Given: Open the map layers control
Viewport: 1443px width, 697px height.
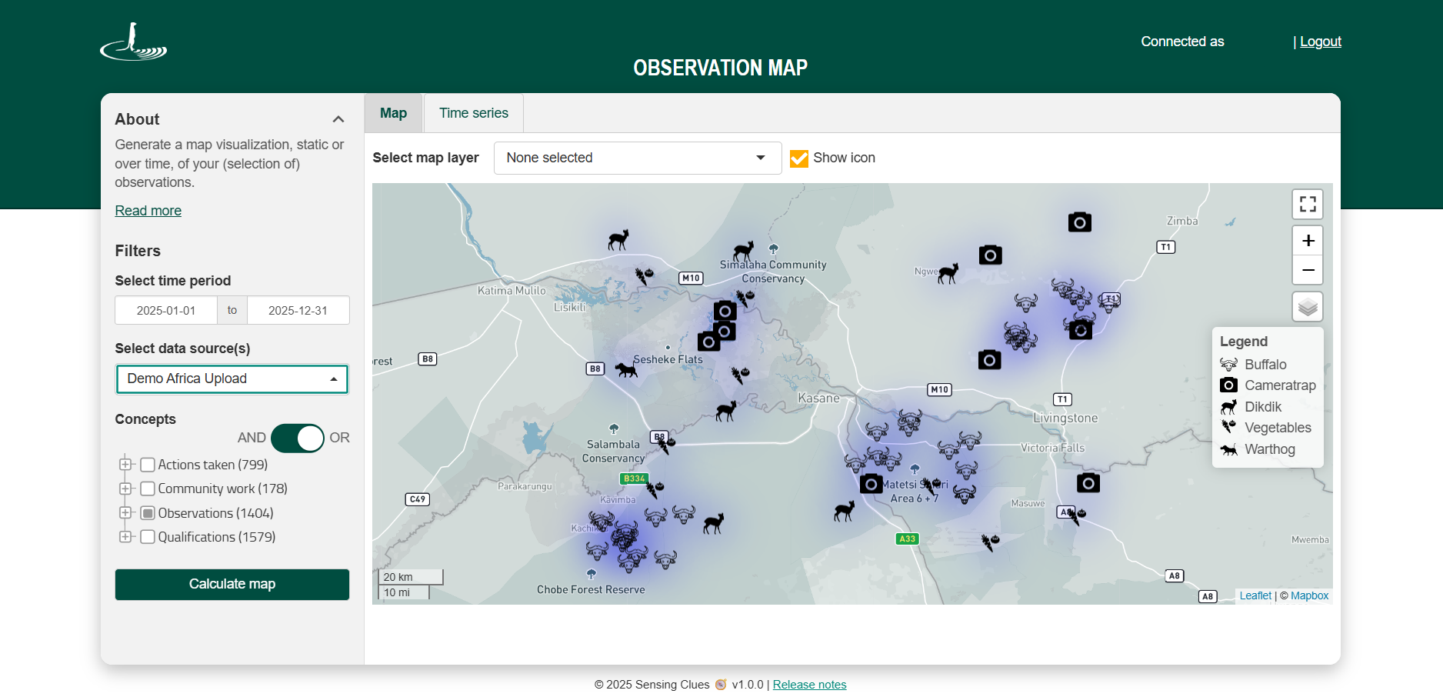Looking at the screenshot, I should [1308, 307].
